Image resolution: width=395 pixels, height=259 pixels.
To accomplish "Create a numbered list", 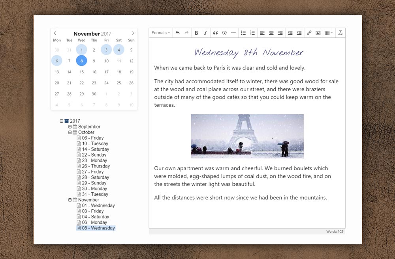I will click(x=252, y=33).
